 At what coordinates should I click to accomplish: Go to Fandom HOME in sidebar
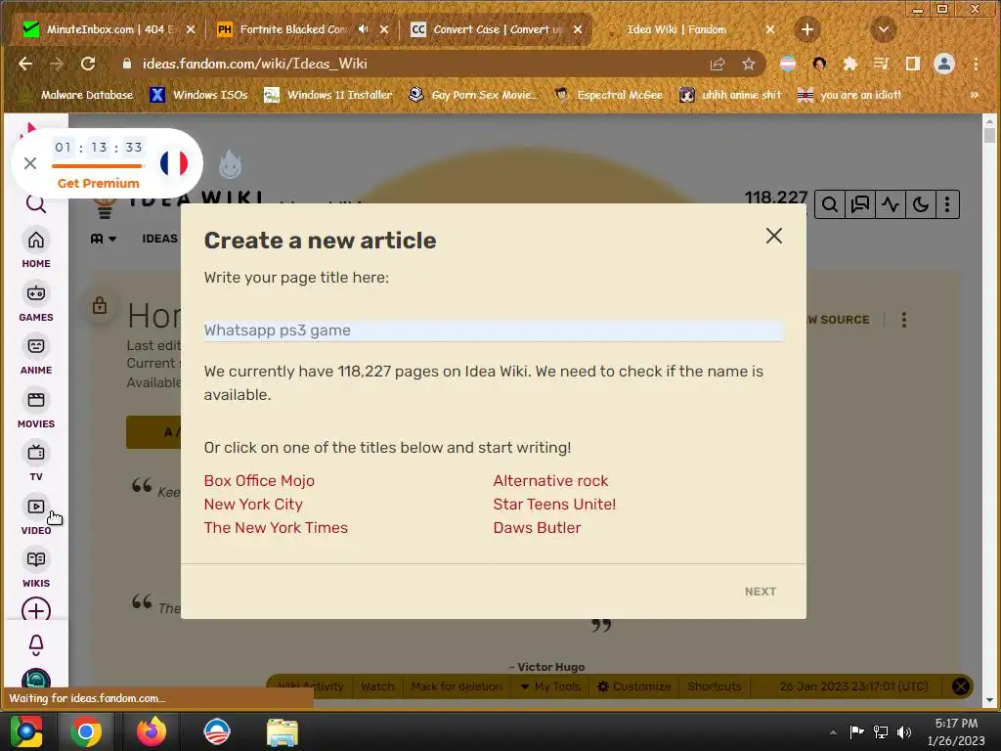36,248
